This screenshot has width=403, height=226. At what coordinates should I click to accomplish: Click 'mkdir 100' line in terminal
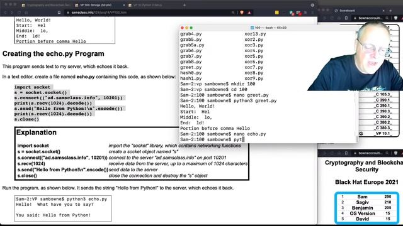click(x=218, y=83)
